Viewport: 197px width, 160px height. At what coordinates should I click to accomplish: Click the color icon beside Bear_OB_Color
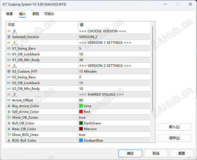click(x=9, y=129)
